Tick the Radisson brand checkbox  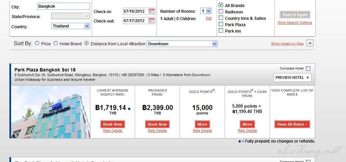[x=221, y=11]
